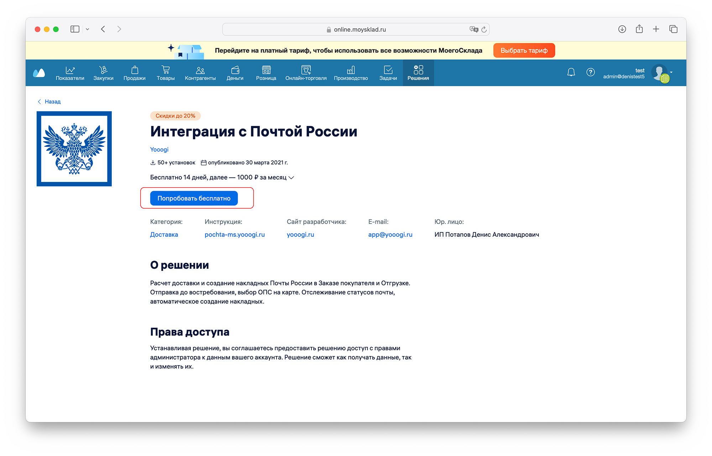
Task: Open Онлайн-торговля menu item
Action: [306, 73]
